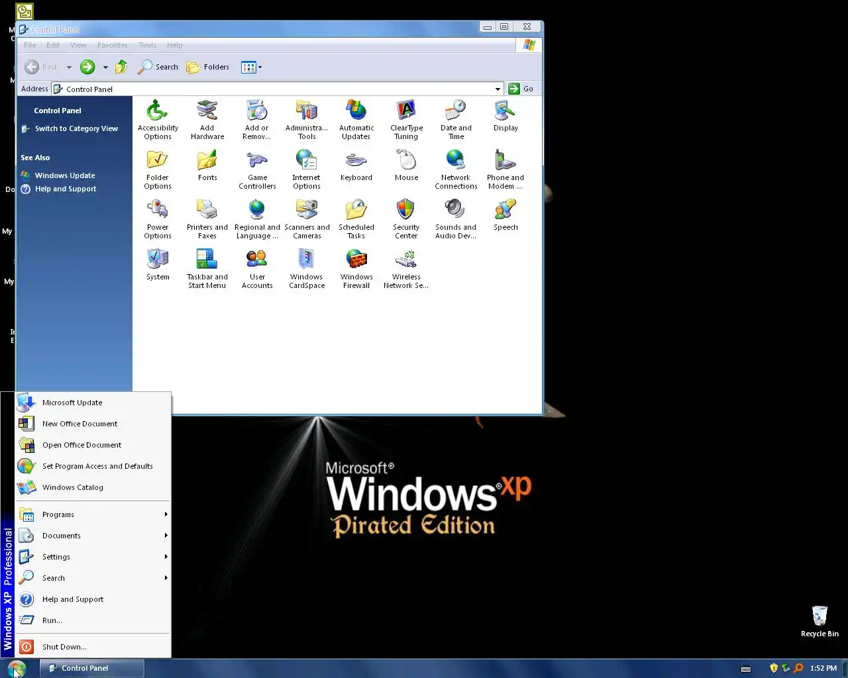Open the Tools menu
This screenshot has height=678, width=848.
click(x=147, y=45)
